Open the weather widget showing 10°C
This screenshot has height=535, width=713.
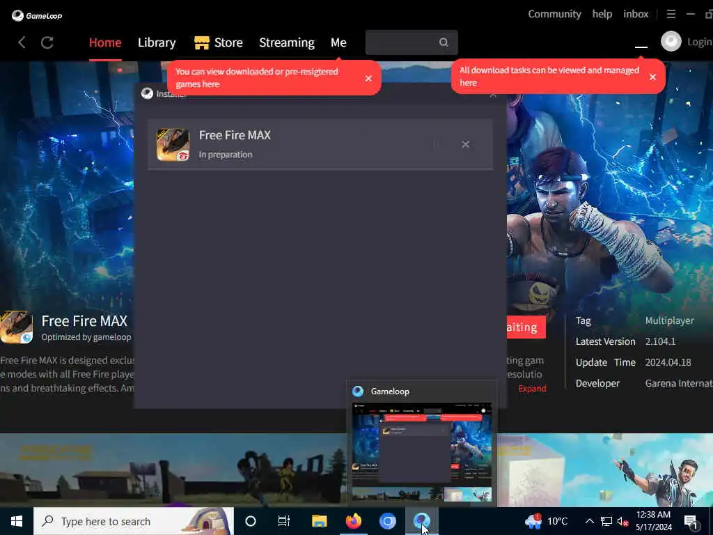pos(547,521)
